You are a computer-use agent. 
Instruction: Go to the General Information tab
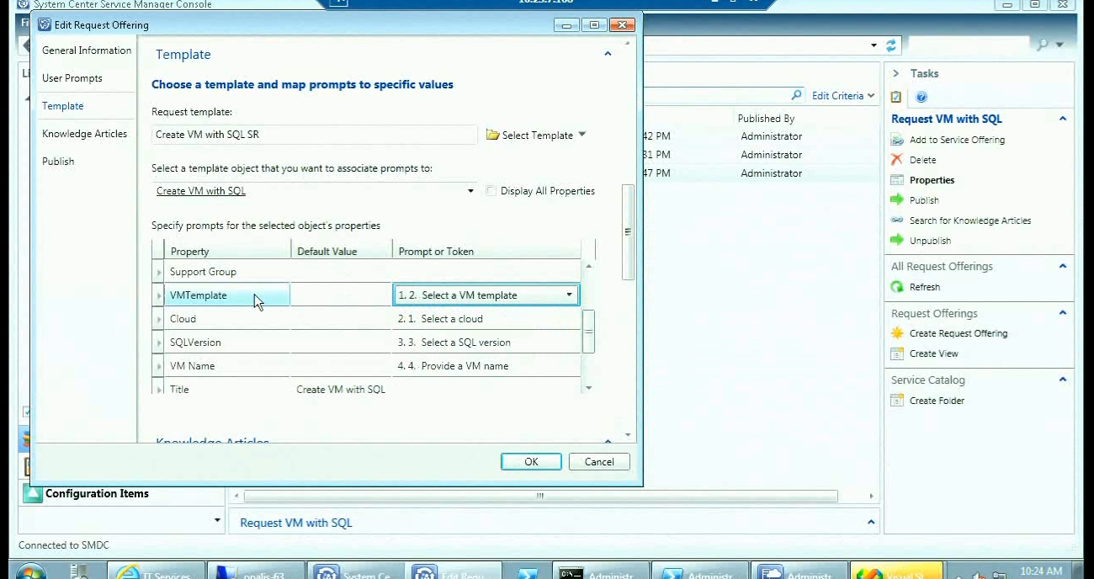87,50
